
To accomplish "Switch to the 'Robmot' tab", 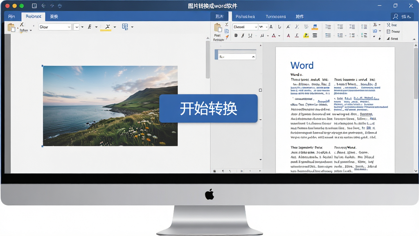I will pyautogui.click(x=34, y=16).
